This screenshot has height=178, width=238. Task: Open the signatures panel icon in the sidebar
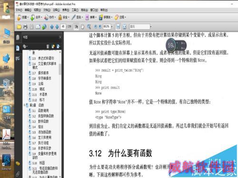18,59
